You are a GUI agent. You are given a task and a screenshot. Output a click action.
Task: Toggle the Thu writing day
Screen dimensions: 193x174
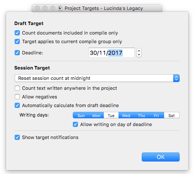[141, 115]
